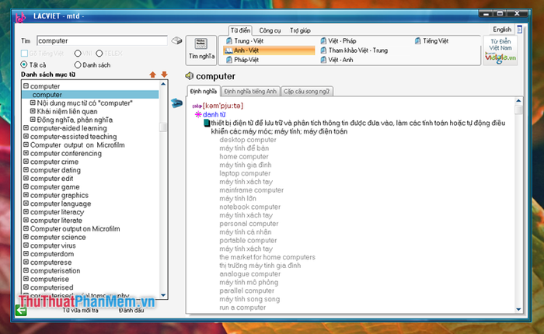The height and width of the screenshot is (334, 544).
Task: Click the Tìm search input field
Action: [x=101, y=40]
